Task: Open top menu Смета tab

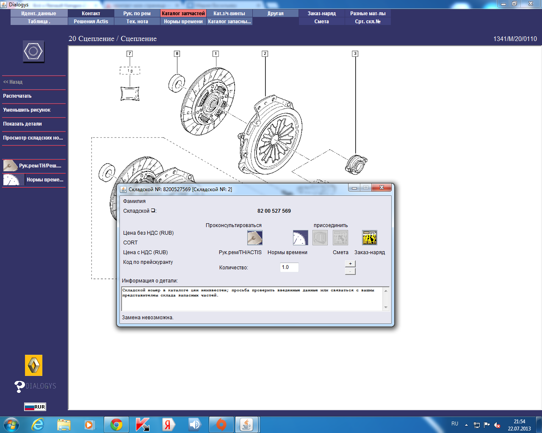Action: [x=322, y=22]
